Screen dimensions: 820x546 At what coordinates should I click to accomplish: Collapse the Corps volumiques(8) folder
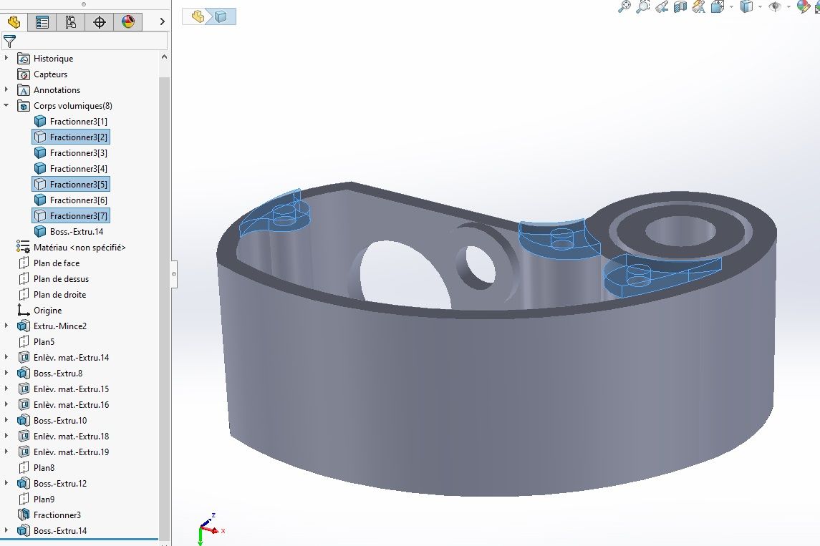(6, 105)
